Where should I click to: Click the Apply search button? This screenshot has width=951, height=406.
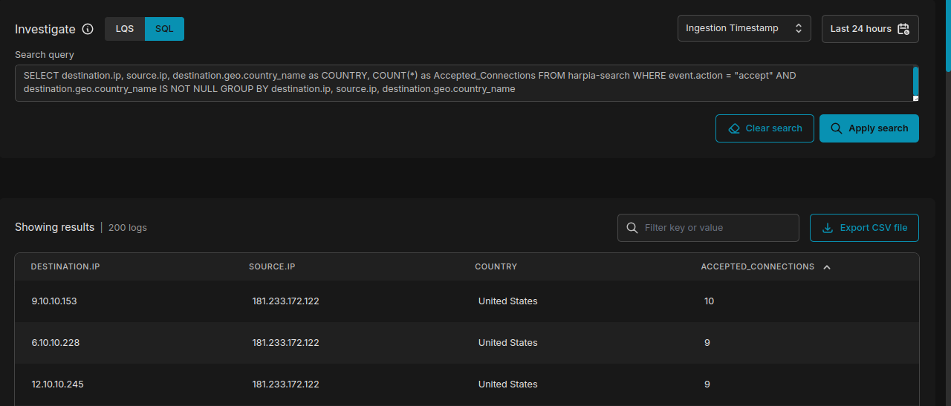(x=869, y=128)
